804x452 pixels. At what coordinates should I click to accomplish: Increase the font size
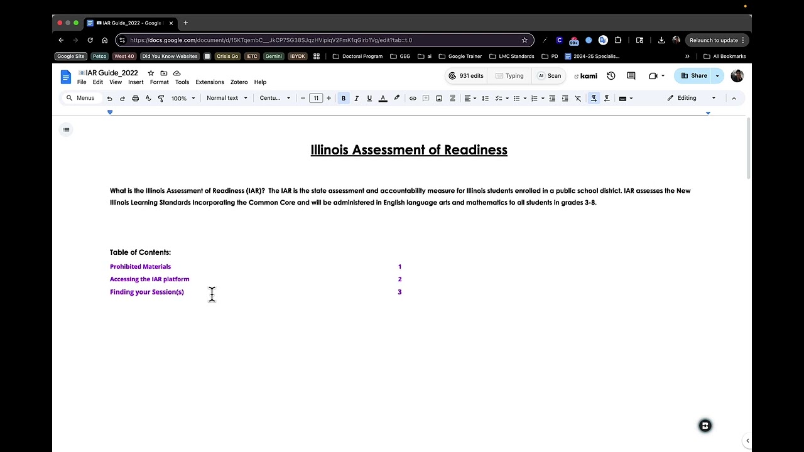tap(329, 99)
